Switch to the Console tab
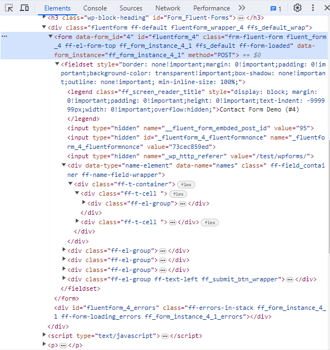 [95, 8]
